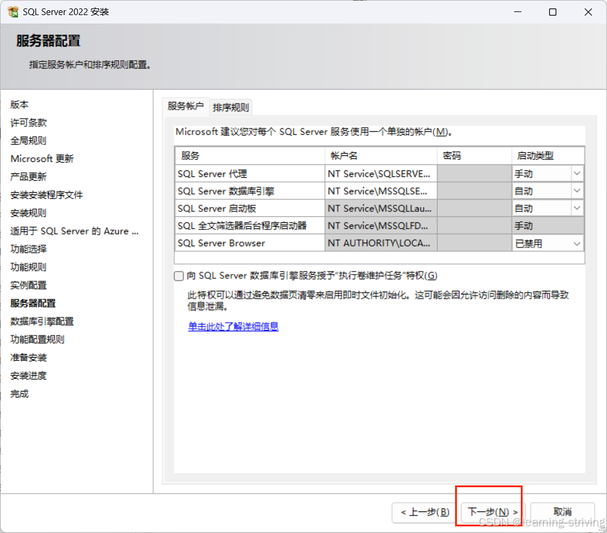
Task: Click the 帐户名 column header
Action: tap(381, 155)
